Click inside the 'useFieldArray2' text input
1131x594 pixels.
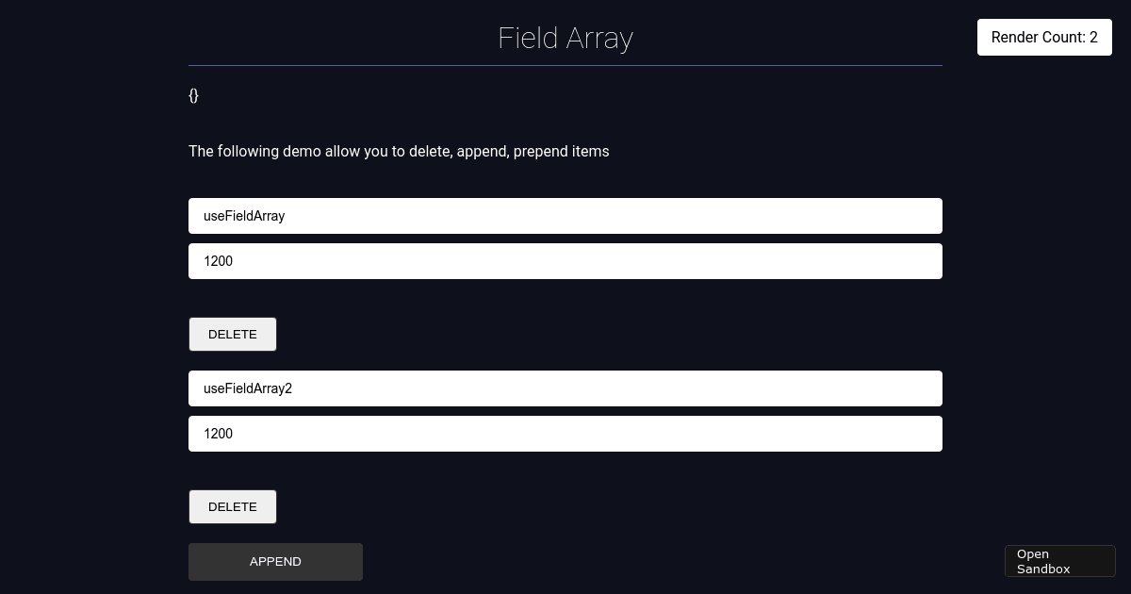pos(565,388)
